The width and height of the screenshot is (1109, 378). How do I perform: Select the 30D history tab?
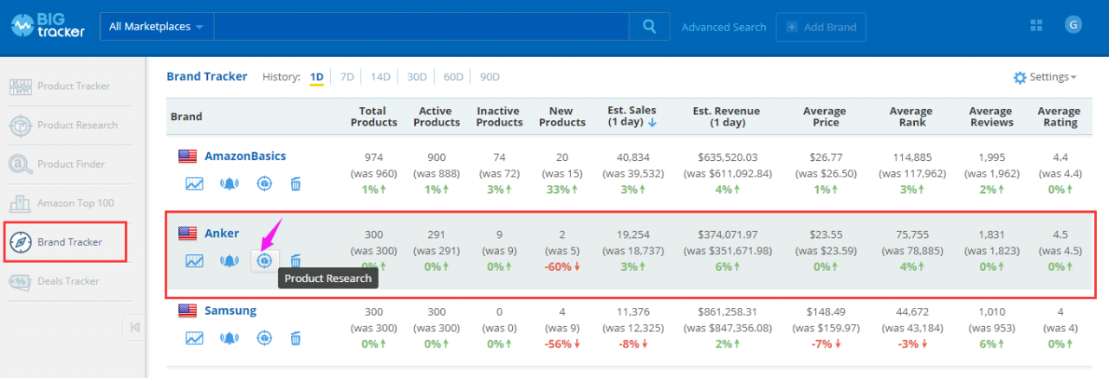point(417,77)
